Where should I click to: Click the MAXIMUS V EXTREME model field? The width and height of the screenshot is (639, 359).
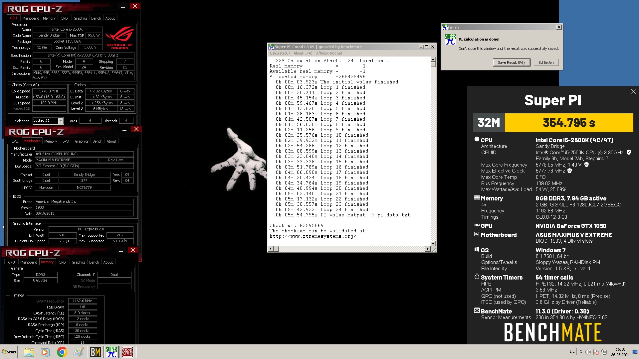pos(66,160)
